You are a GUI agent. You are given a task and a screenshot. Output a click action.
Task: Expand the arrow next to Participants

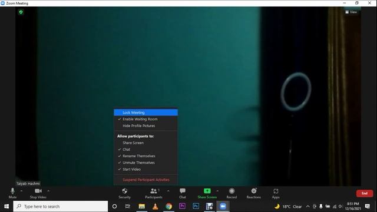(x=168, y=191)
